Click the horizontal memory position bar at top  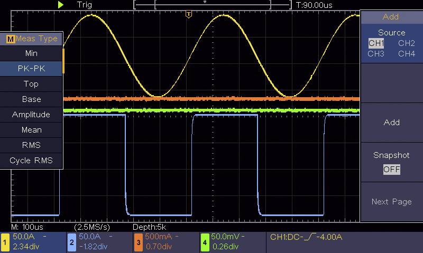coord(212,5)
